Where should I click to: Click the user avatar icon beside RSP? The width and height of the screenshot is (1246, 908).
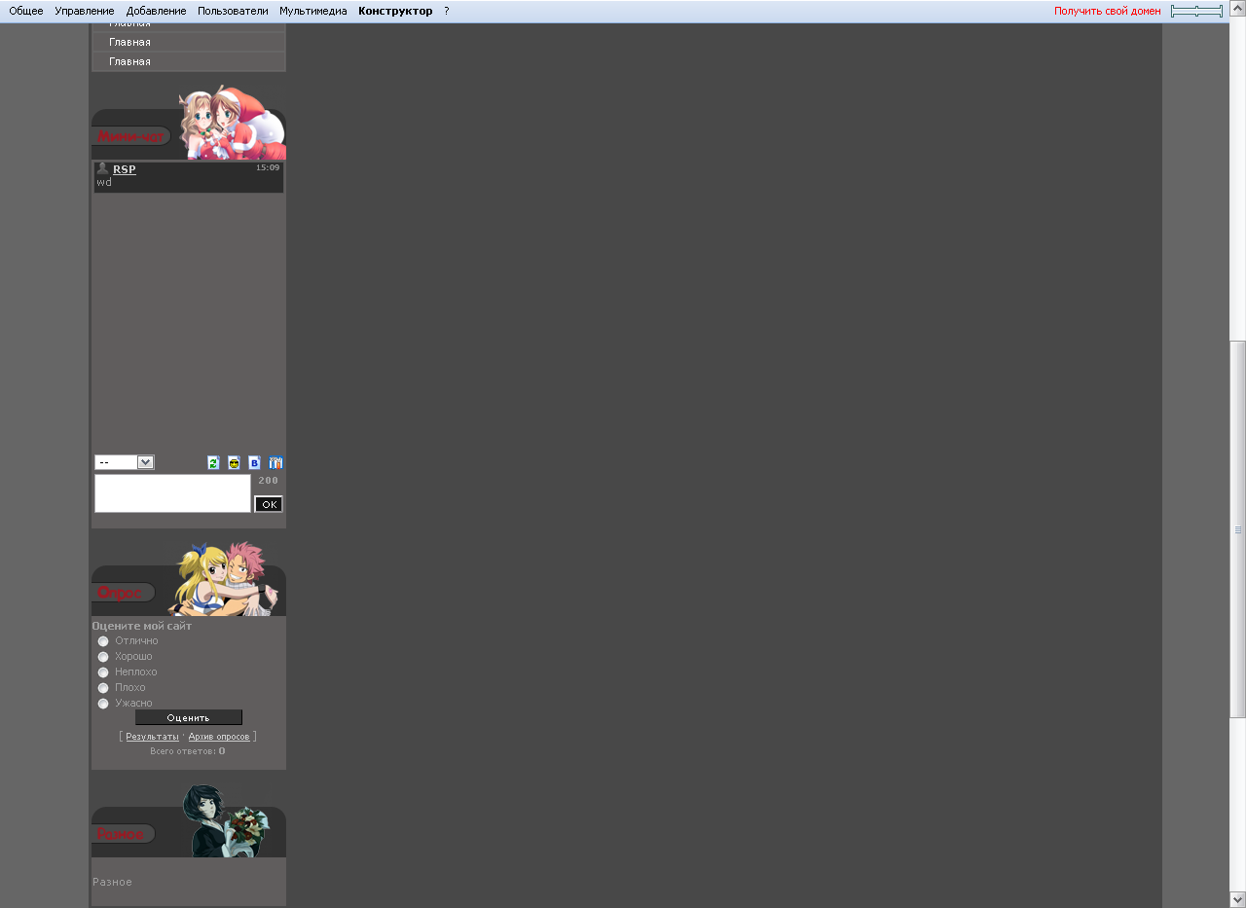coord(102,168)
